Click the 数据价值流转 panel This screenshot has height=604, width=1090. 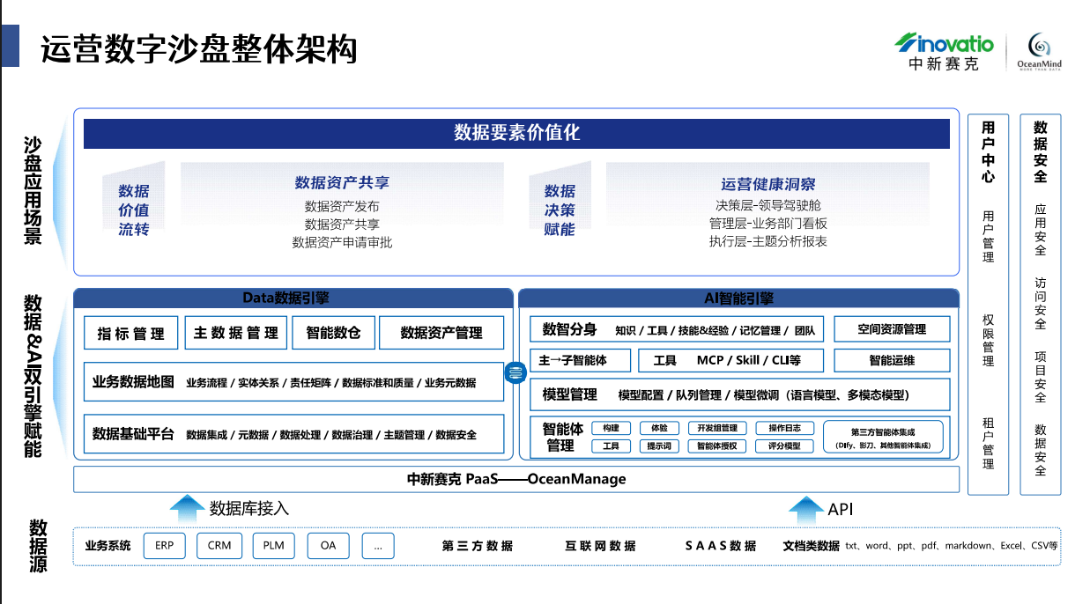(134, 210)
